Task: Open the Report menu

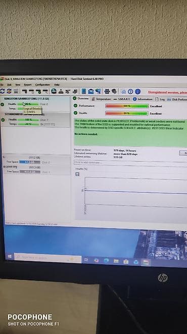Action: 28,85
